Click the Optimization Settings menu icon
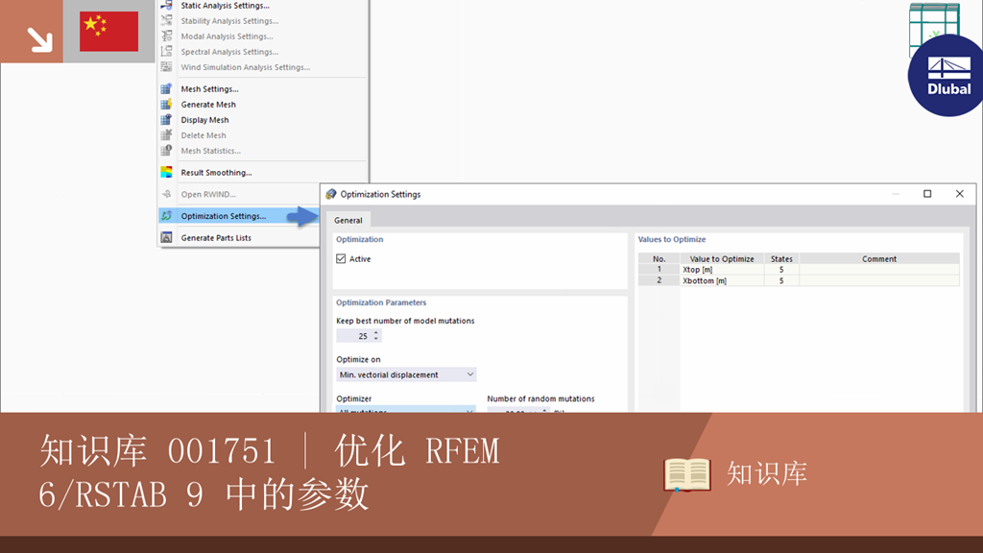 (166, 216)
